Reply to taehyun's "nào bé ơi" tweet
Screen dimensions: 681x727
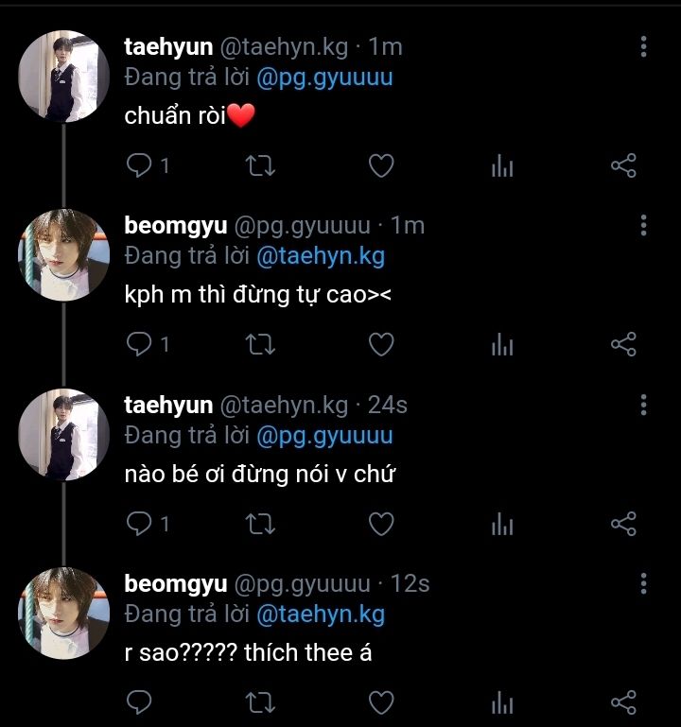[x=140, y=524]
